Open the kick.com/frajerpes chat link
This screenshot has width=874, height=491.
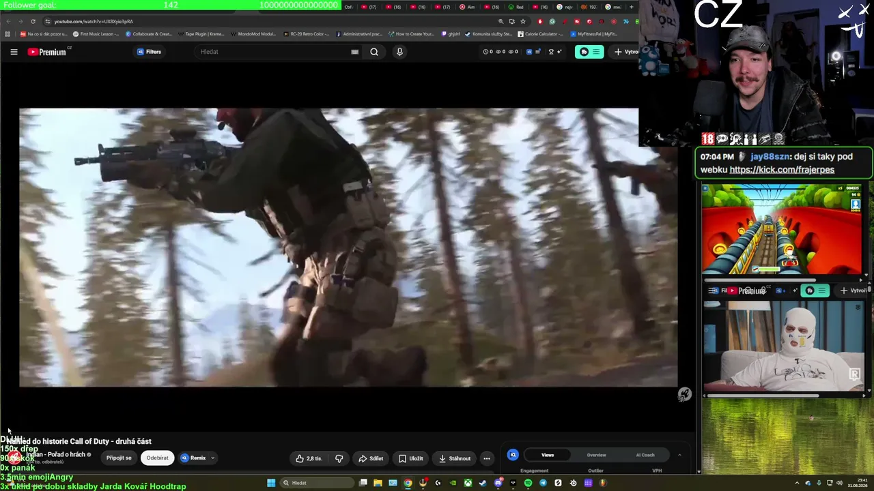(782, 170)
